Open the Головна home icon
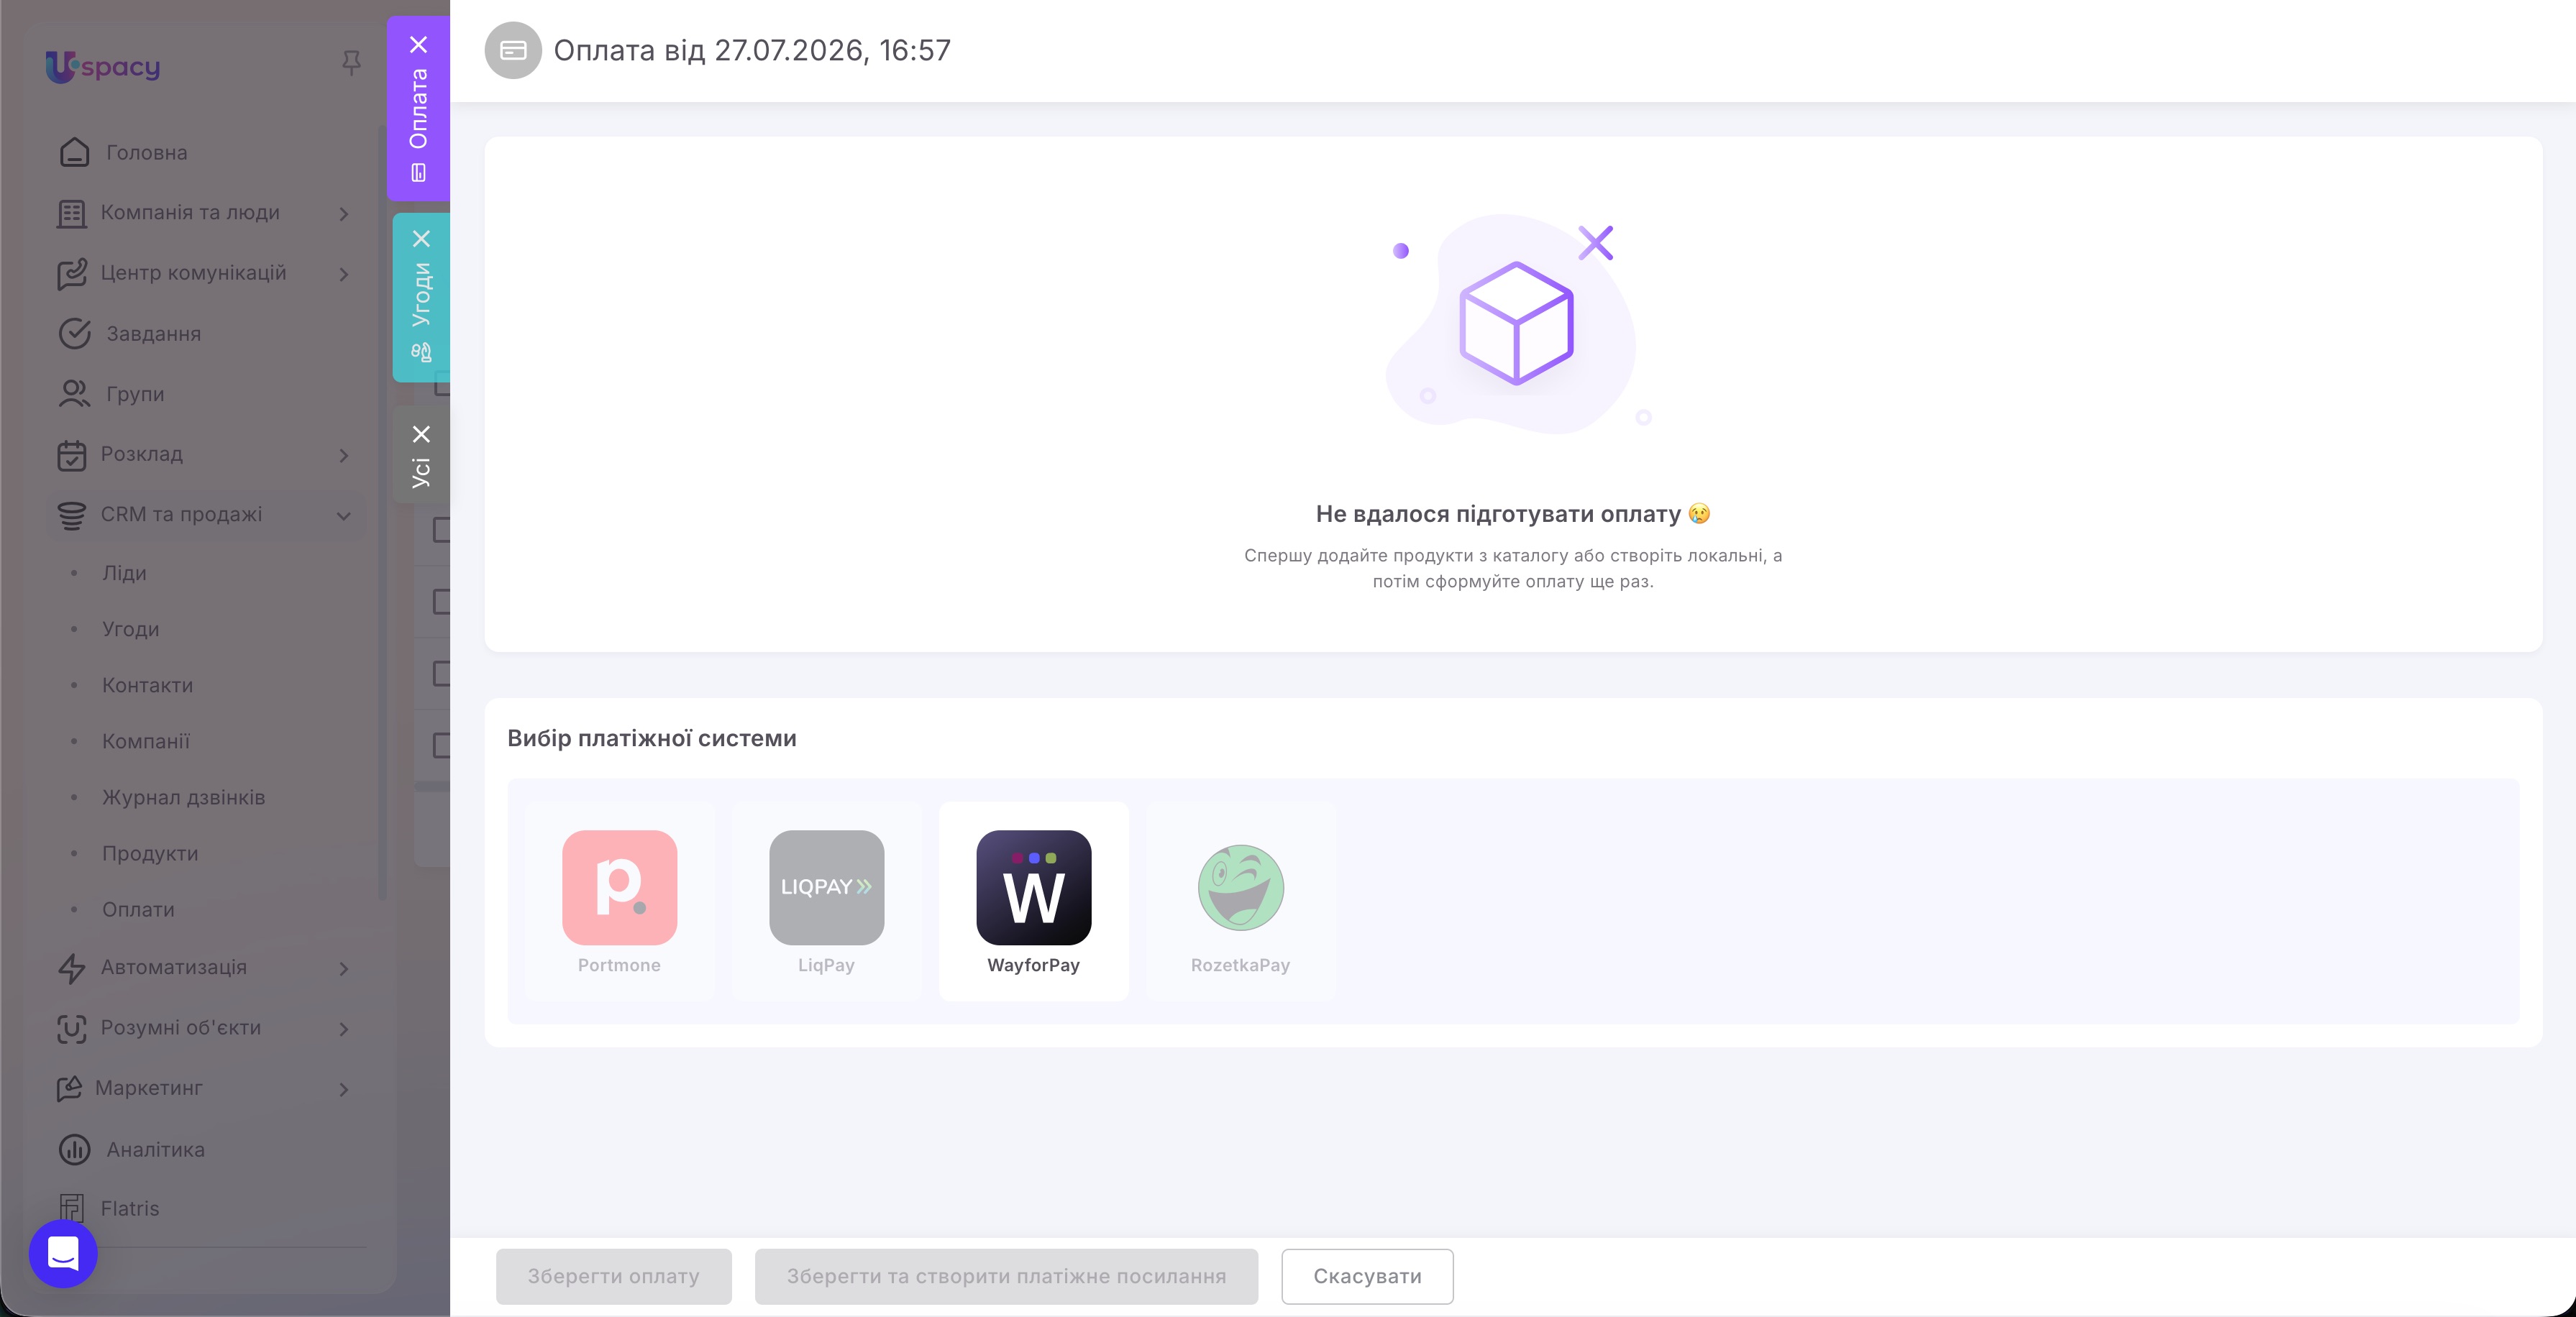Image resolution: width=2576 pixels, height=1317 pixels. click(74, 152)
